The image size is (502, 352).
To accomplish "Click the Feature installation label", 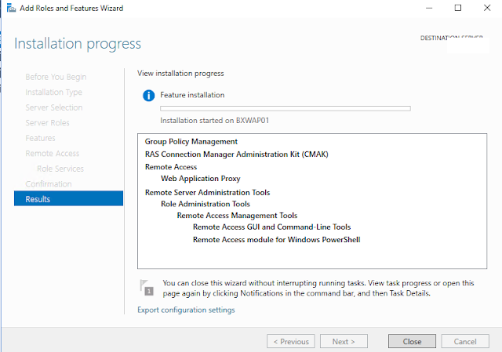I will pos(192,95).
